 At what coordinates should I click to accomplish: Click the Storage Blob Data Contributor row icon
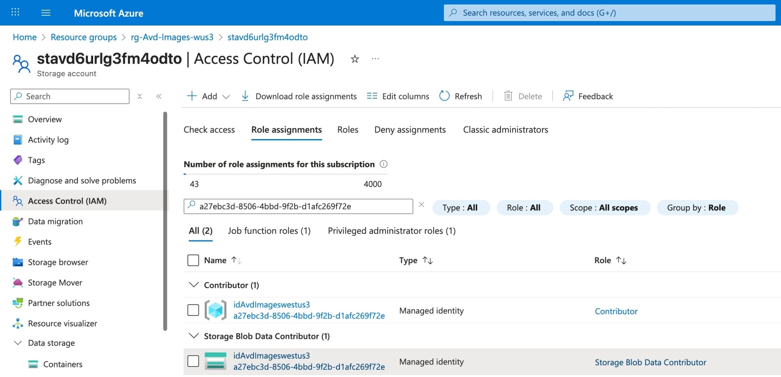point(215,361)
